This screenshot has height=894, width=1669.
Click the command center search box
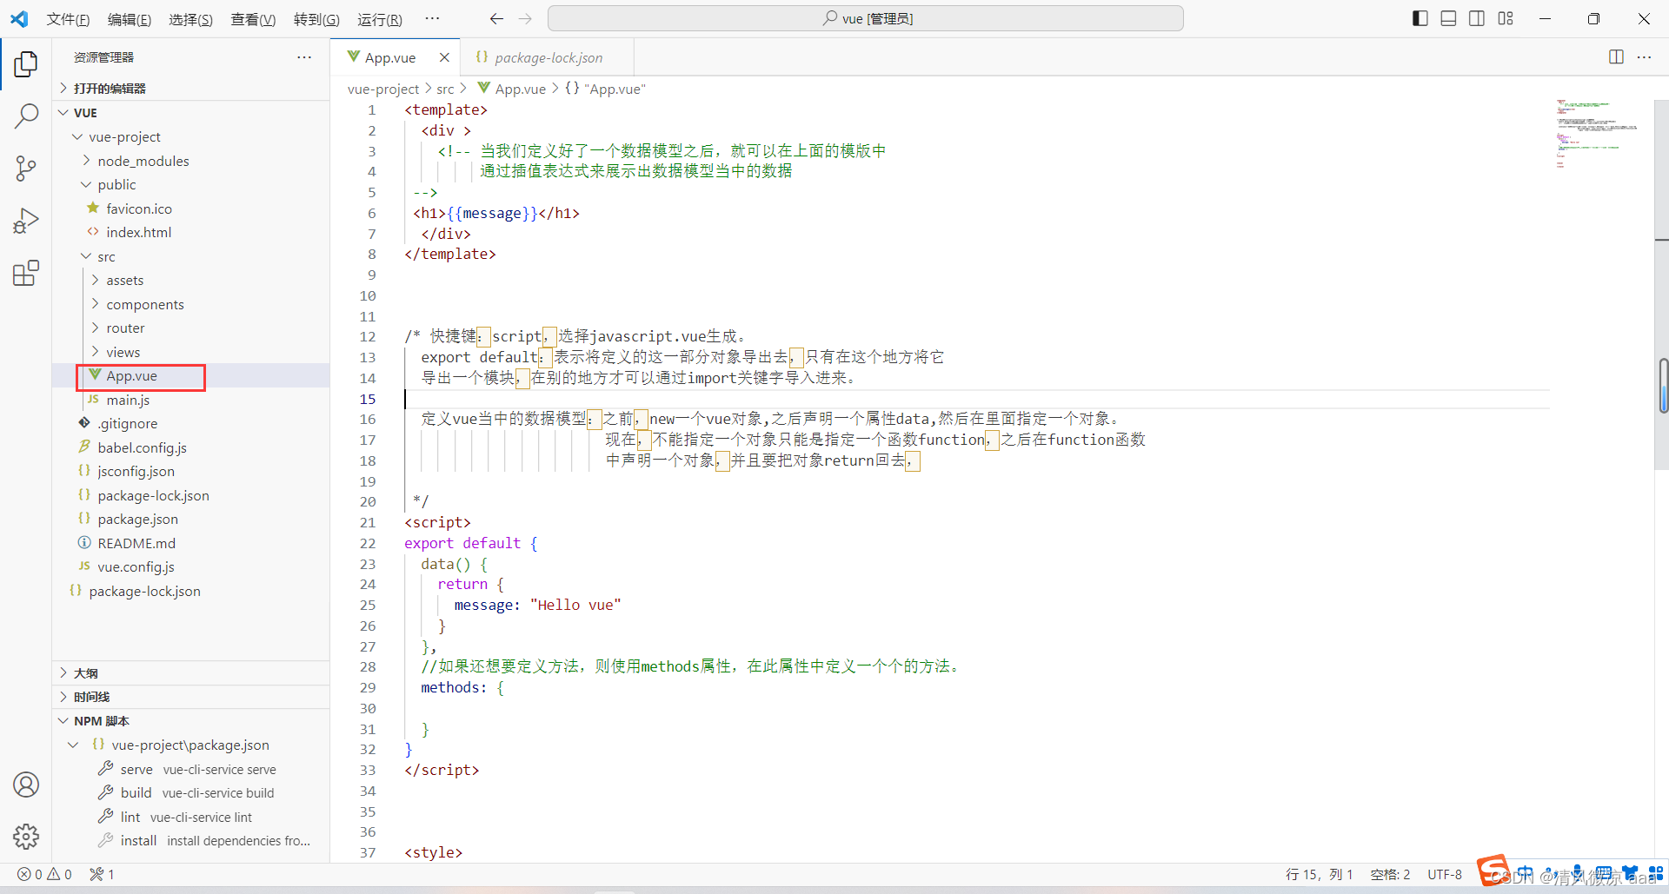coord(866,18)
